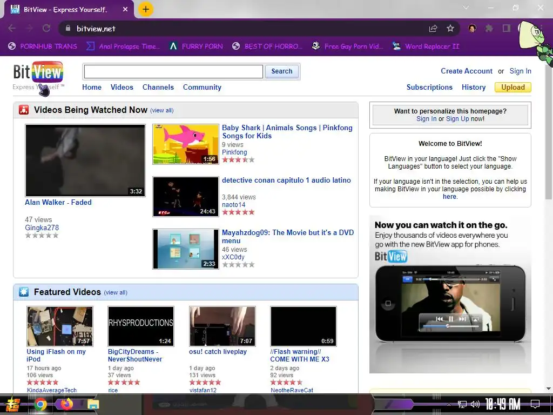Click the yellow Upload button

[513, 87]
